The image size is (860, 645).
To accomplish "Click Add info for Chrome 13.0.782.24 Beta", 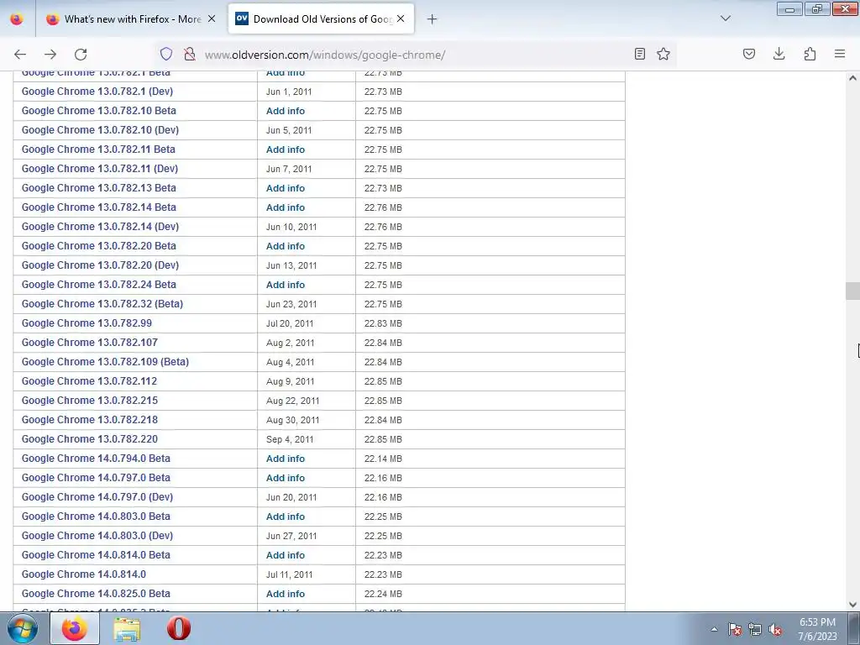I will click(x=286, y=285).
